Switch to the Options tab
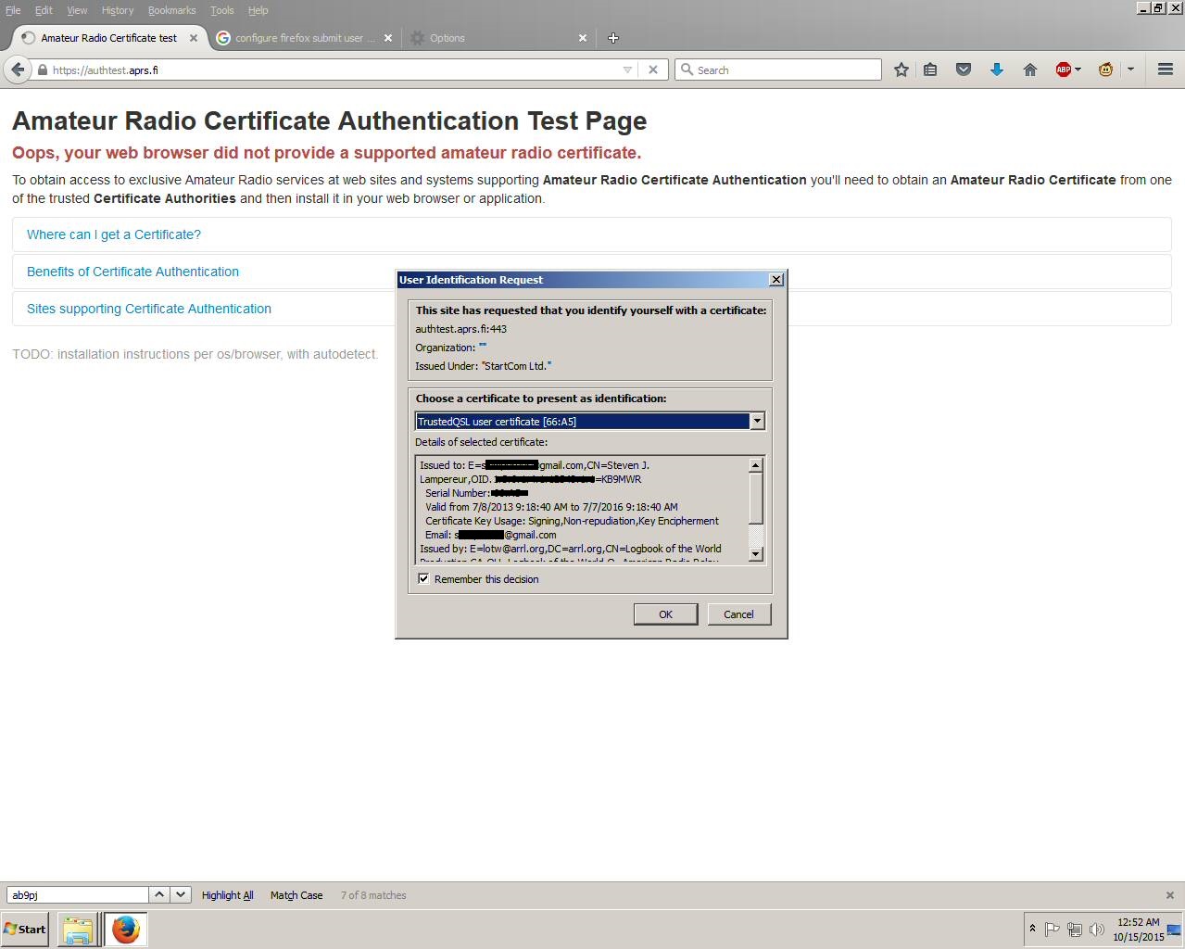Image resolution: width=1185 pixels, height=949 pixels. tap(498, 38)
